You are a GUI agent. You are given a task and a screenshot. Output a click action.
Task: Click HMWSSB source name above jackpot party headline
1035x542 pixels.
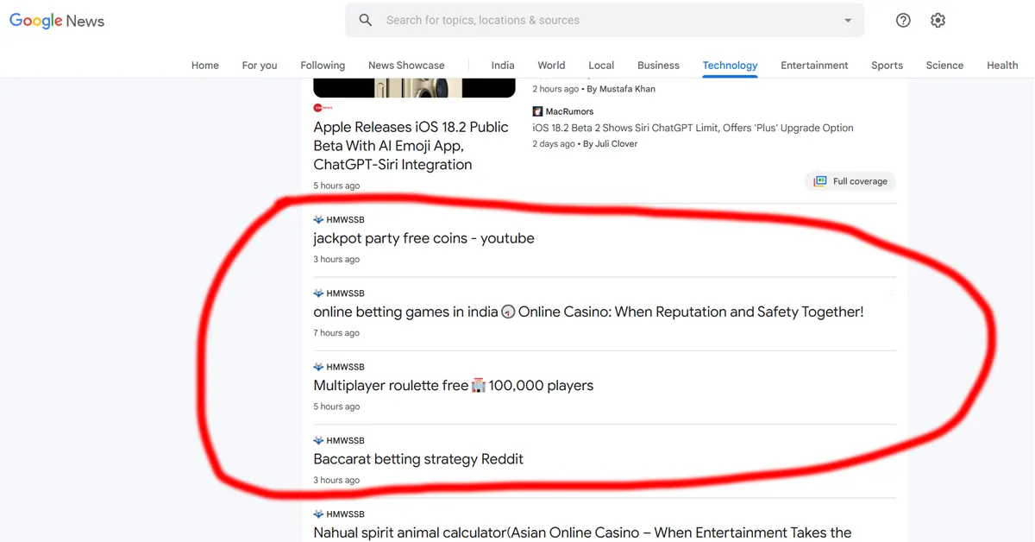(x=345, y=220)
